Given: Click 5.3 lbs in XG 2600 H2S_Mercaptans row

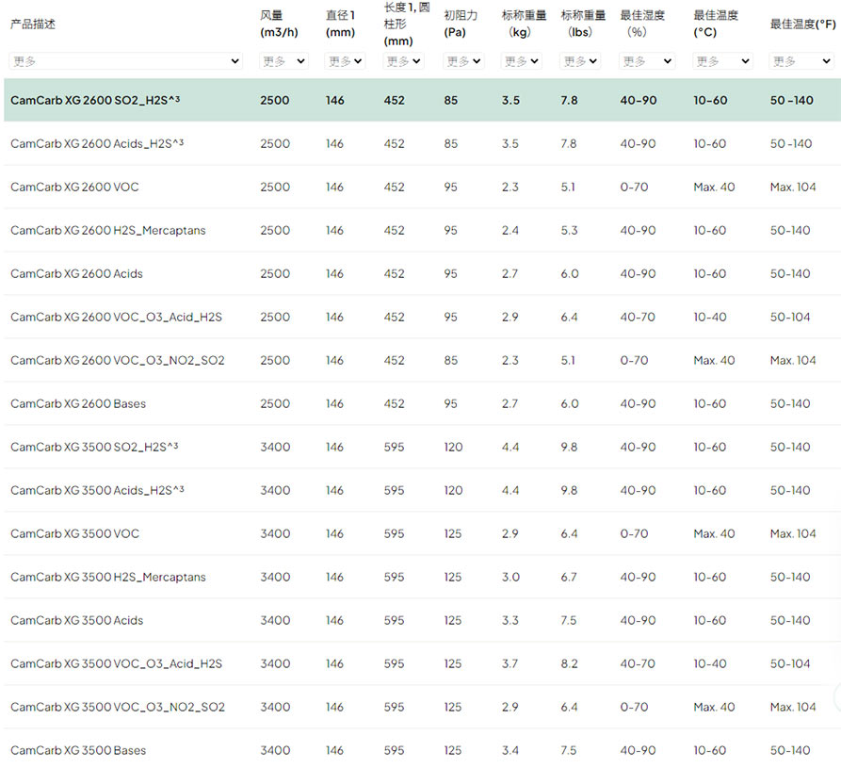Looking at the screenshot, I should click(569, 231).
